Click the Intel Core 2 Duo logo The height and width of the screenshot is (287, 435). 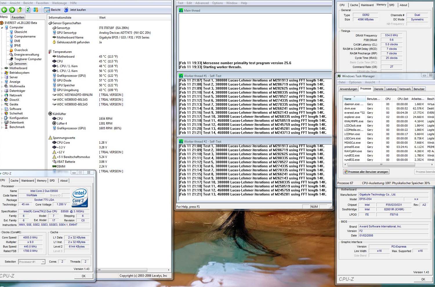coord(79,198)
